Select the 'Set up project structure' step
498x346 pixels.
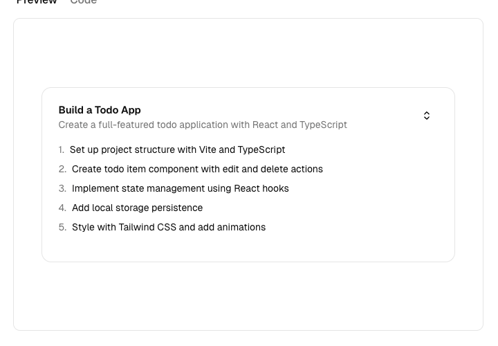click(x=177, y=149)
